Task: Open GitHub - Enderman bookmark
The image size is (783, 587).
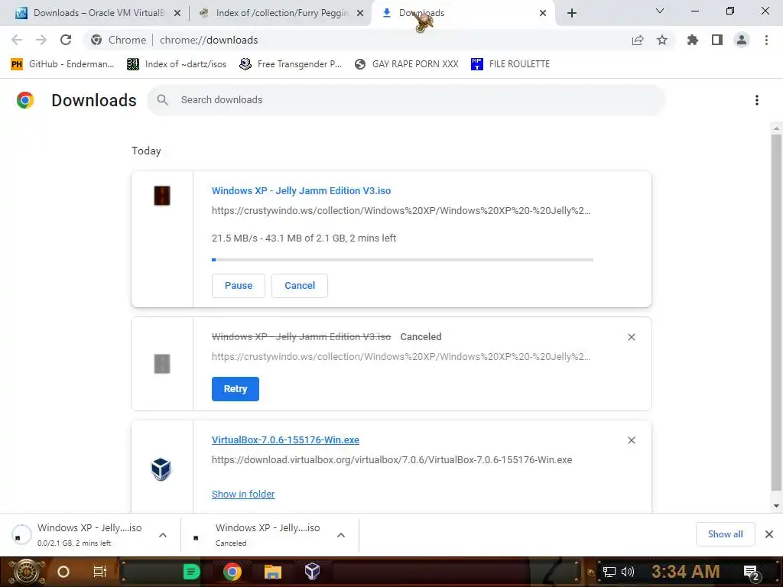Action: (x=63, y=64)
